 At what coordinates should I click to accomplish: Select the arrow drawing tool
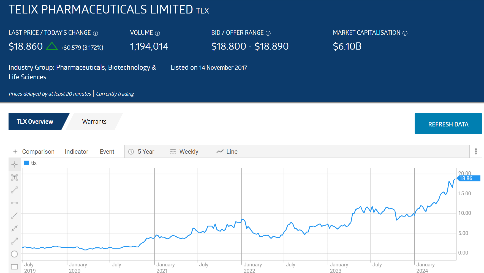click(14, 241)
